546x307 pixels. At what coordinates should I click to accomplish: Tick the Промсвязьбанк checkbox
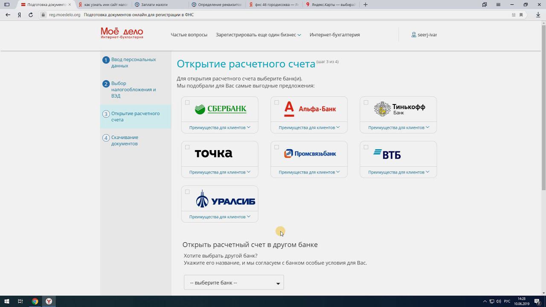coord(276,147)
